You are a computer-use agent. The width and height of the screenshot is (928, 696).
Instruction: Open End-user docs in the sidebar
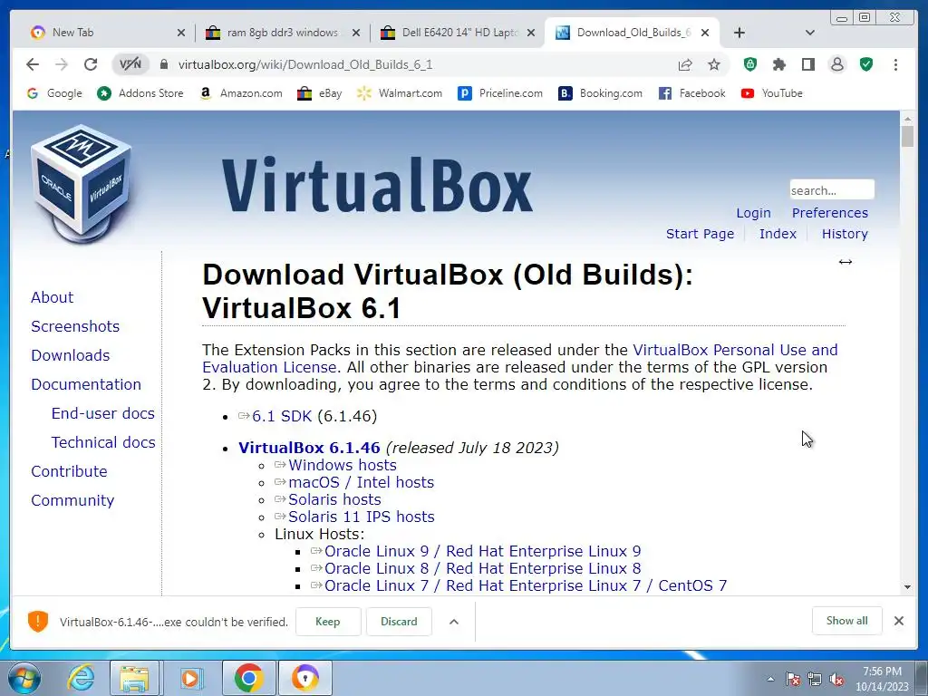click(103, 413)
